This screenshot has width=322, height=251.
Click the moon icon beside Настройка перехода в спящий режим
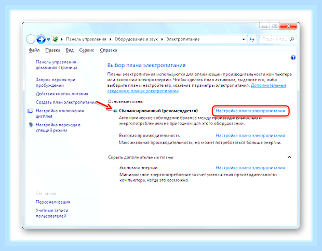click(31, 125)
